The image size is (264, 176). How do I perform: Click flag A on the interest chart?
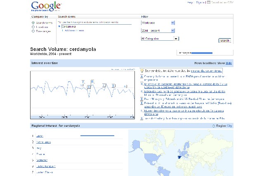pos(125,86)
